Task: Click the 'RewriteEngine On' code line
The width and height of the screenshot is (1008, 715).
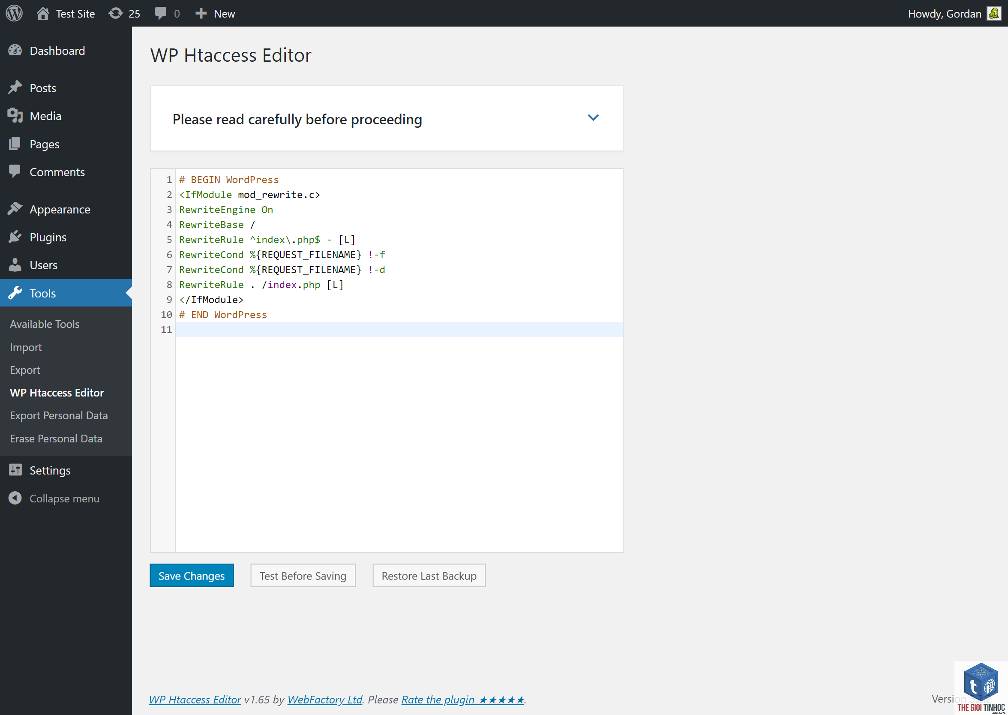Action: [226, 210]
